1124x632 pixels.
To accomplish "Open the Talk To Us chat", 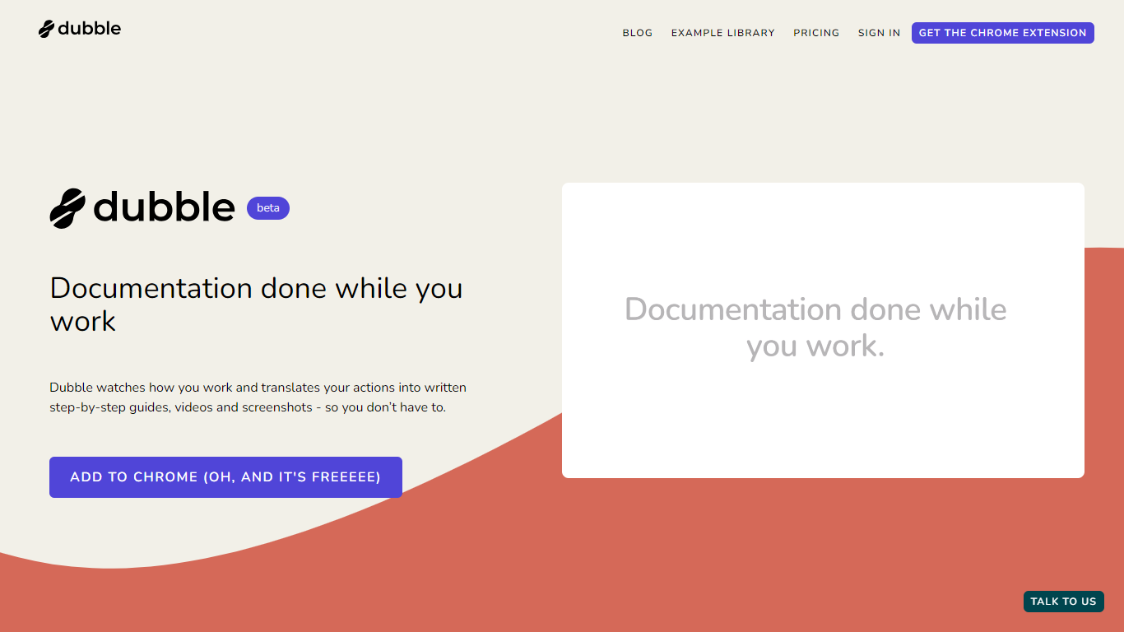I will tap(1063, 602).
